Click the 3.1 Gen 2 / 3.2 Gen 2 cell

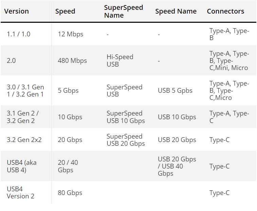coord(23,117)
